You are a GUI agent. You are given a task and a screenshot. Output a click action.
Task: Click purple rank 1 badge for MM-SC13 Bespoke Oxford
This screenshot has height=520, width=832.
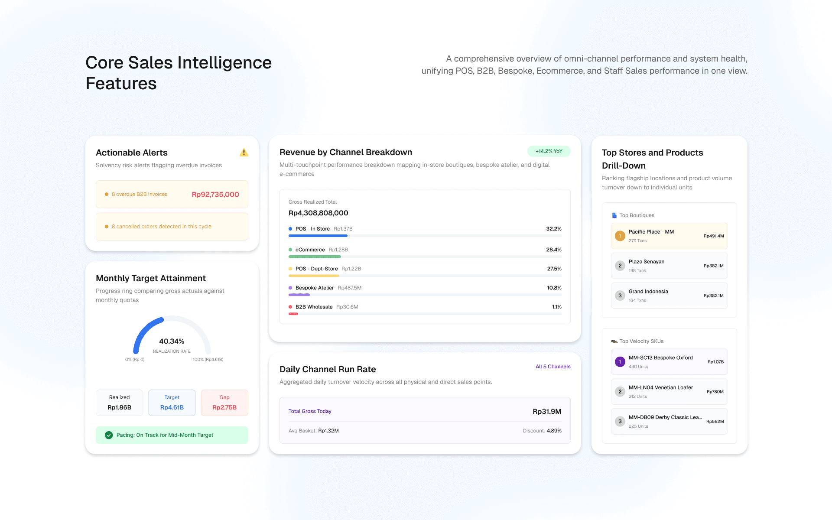pos(620,362)
